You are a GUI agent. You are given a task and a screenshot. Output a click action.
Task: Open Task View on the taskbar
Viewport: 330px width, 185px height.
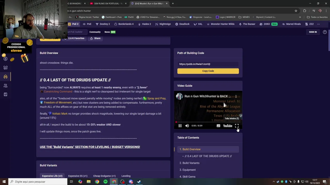click(71, 182)
